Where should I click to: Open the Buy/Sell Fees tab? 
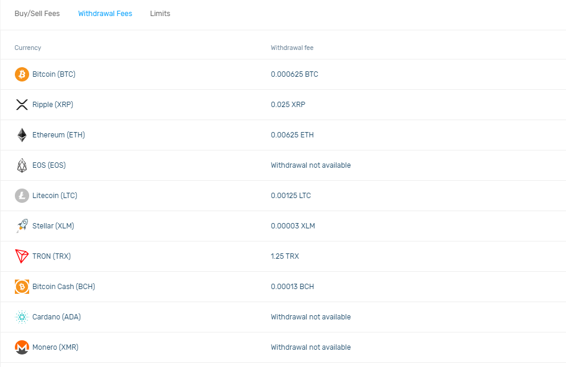tap(37, 14)
